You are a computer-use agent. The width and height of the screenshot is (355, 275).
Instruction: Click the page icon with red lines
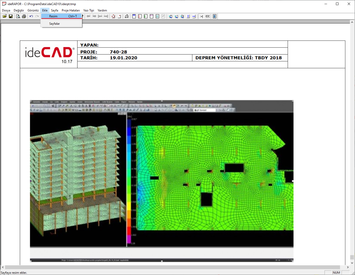coord(140,16)
